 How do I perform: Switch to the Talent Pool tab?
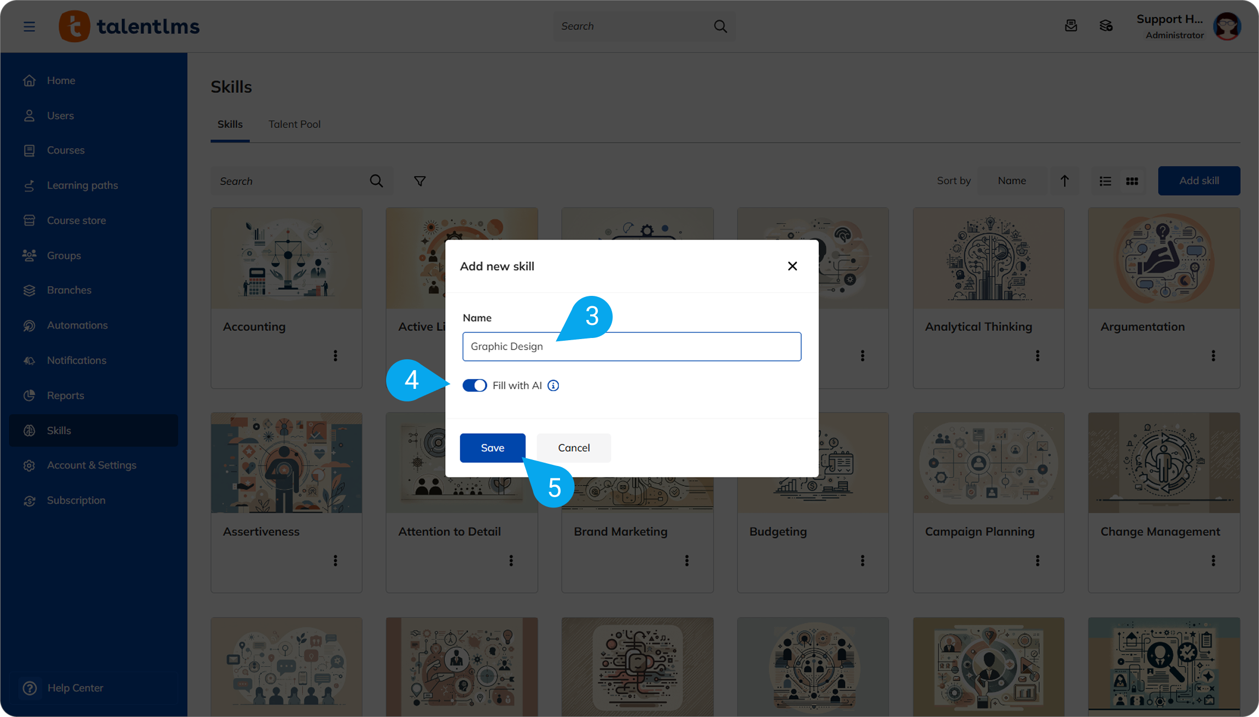point(294,124)
